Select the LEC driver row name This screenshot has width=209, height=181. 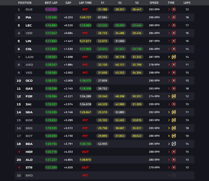pos(29,26)
